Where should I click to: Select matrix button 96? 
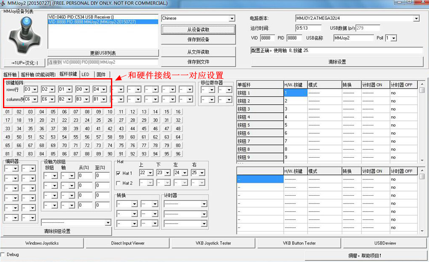coord(178,154)
